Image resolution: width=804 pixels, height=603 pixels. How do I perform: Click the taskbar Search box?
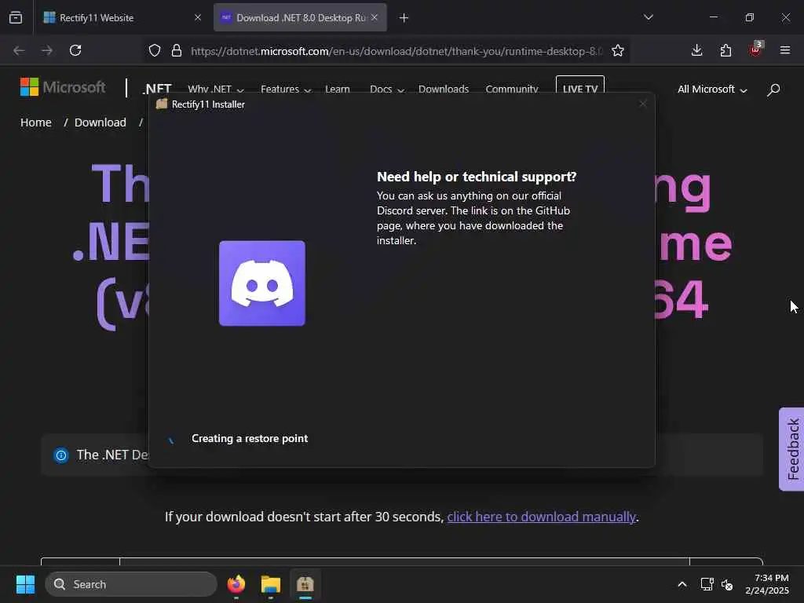click(x=131, y=584)
